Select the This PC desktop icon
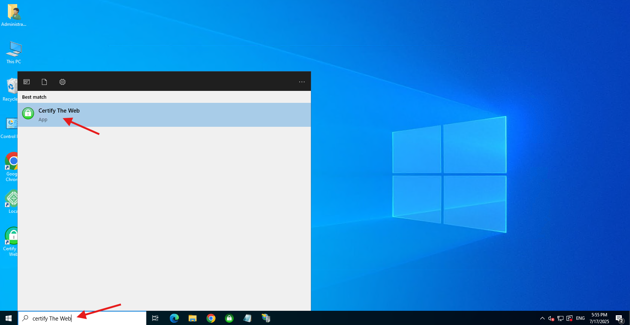 pyautogui.click(x=14, y=53)
